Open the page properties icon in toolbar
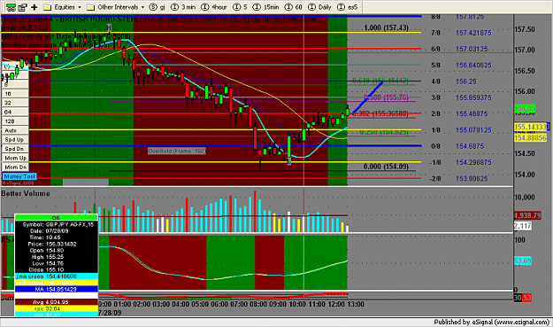This screenshot has width=553, height=327. click(23, 7)
